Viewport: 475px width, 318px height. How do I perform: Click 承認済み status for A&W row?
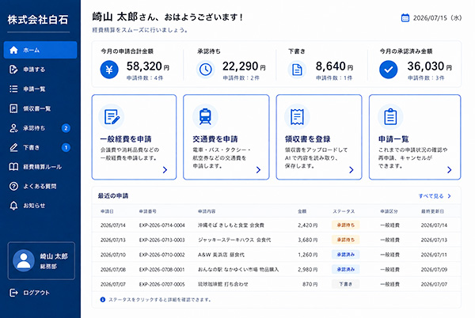pyautogui.click(x=346, y=255)
